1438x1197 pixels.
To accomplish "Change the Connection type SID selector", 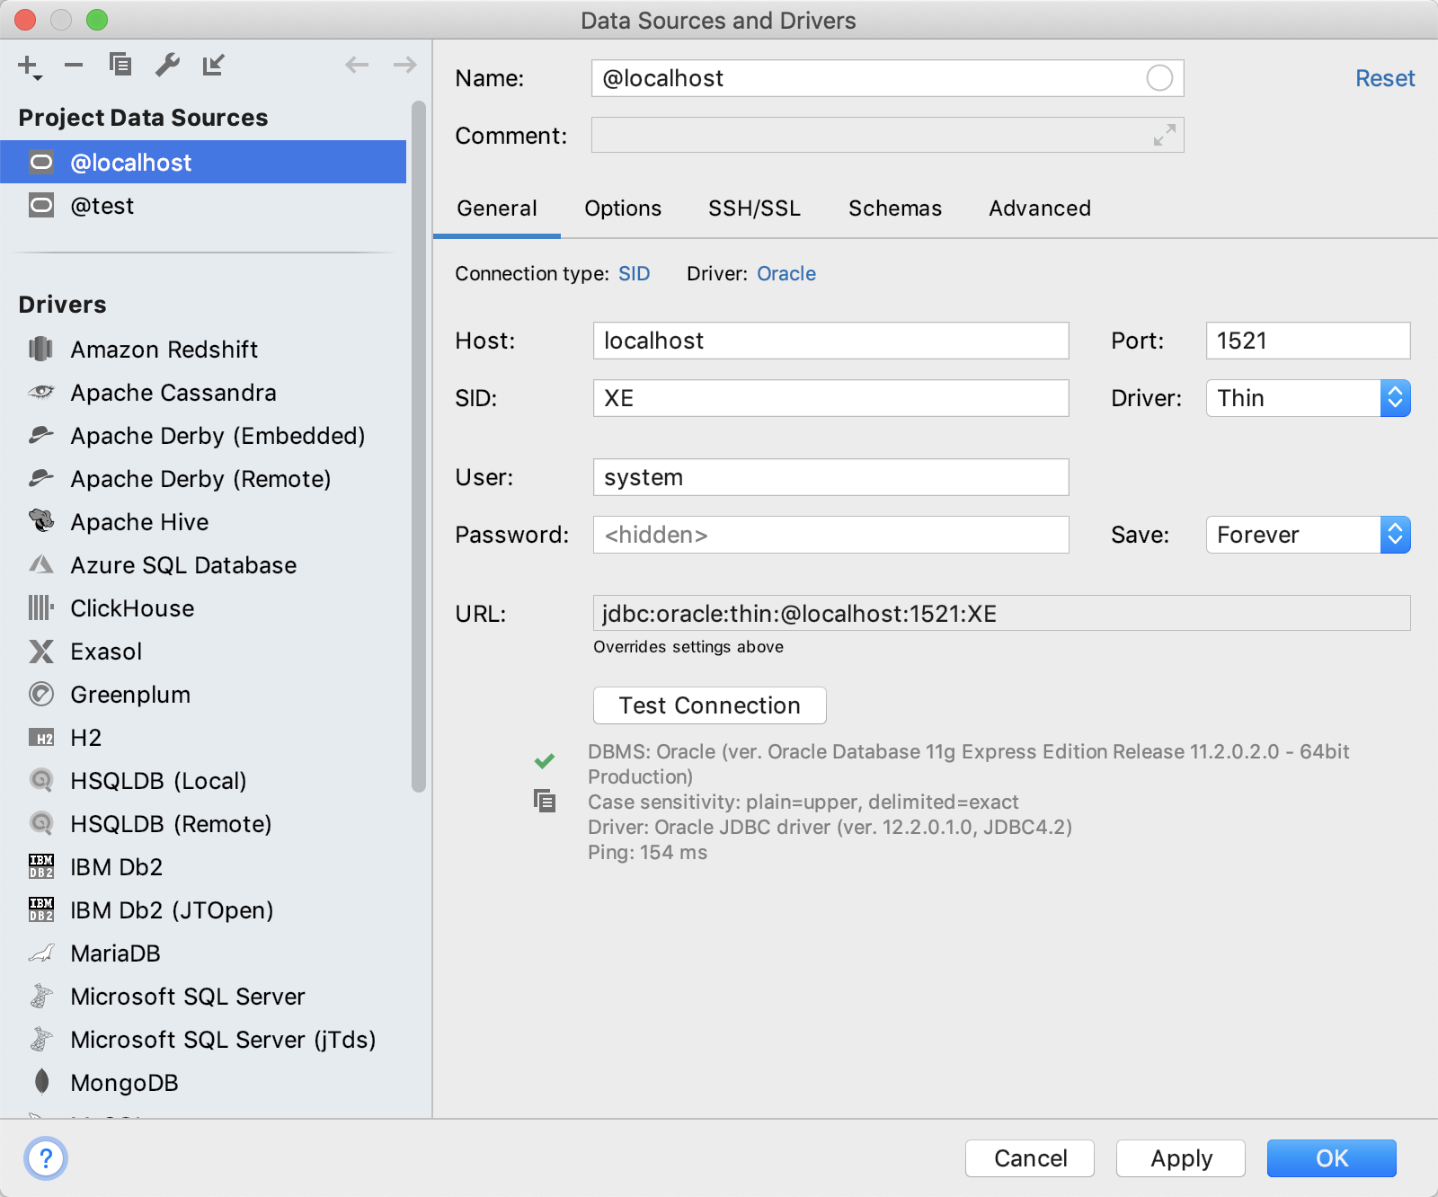I will click(x=634, y=274).
